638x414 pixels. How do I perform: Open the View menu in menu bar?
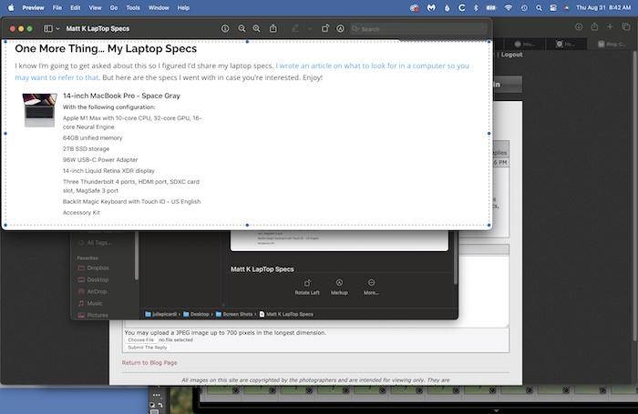coord(94,6)
